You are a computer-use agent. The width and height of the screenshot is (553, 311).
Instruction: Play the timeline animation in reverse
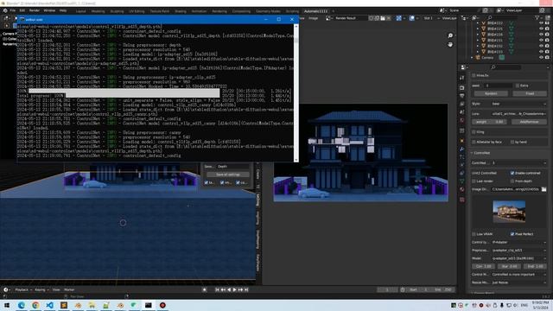click(229, 289)
